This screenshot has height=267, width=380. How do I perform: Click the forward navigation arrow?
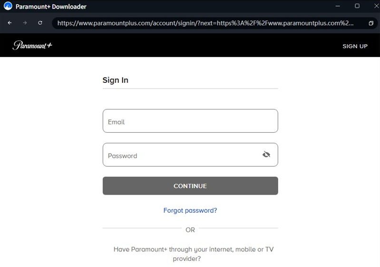point(25,23)
